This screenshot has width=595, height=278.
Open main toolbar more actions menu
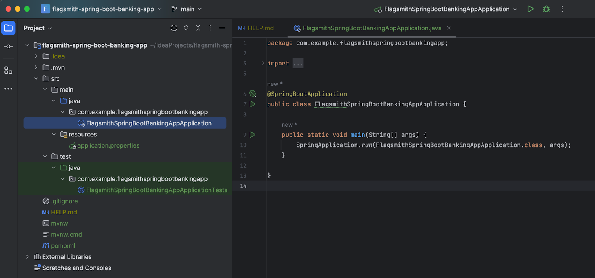(x=562, y=9)
